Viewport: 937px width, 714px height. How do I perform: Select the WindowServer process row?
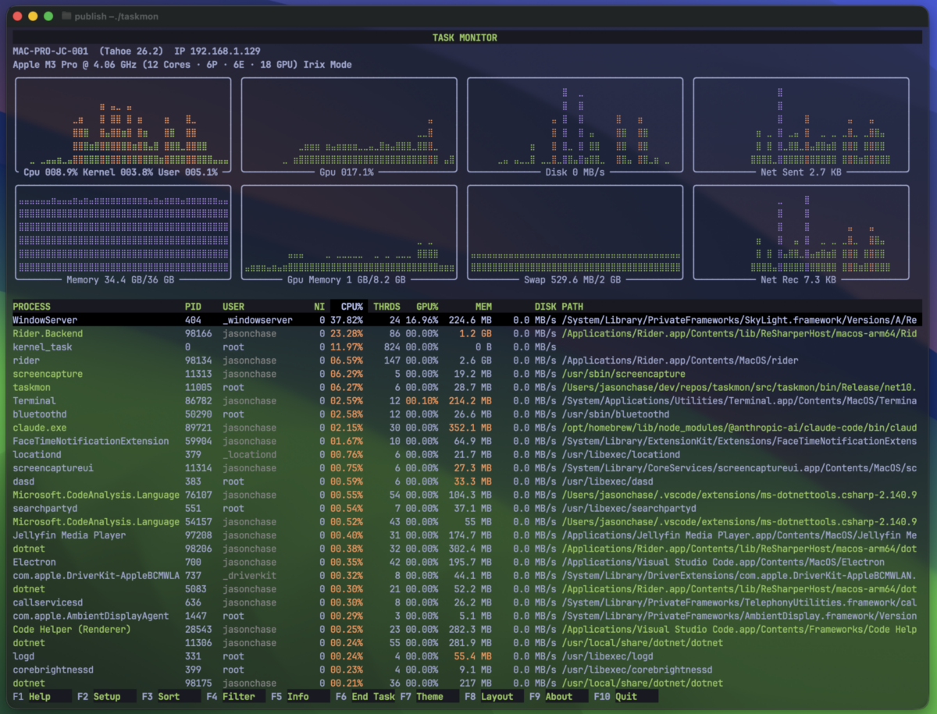(x=467, y=320)
